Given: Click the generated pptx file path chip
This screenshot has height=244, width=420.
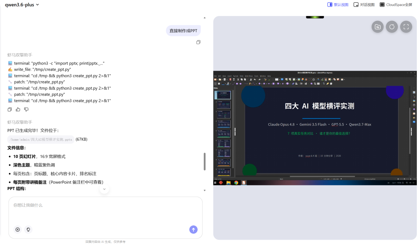Looking at the screenshot, I should tap(41, 139).
